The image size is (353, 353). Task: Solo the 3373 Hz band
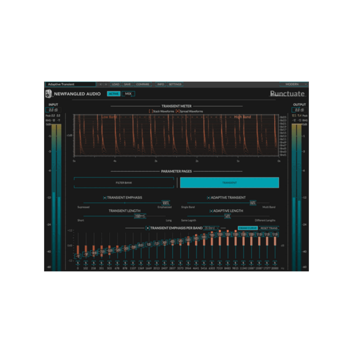[x=181, y=263]
